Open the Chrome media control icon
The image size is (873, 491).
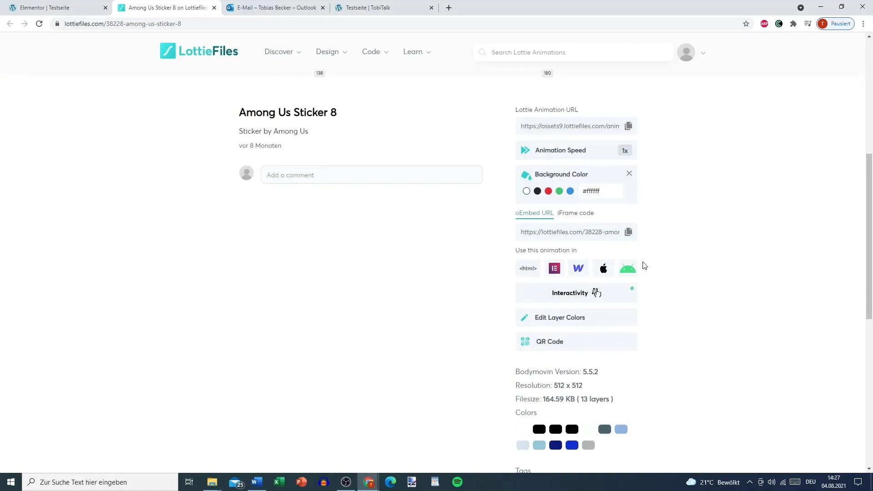pos(808,24)
